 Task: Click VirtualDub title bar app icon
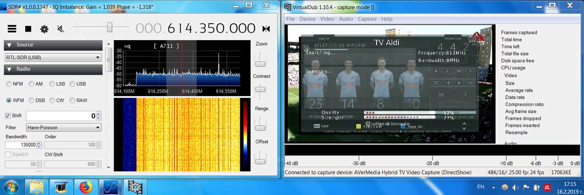(x=287, y=7)
